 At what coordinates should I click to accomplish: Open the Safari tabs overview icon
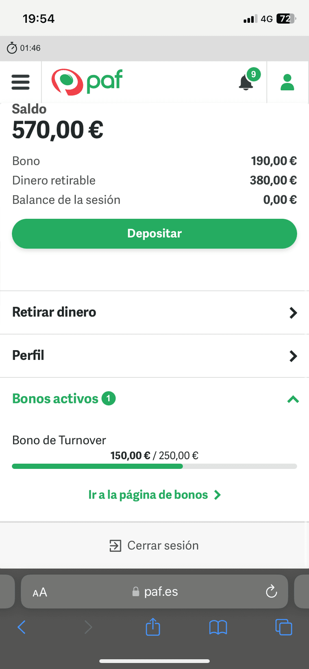click(x=283, y=627)
